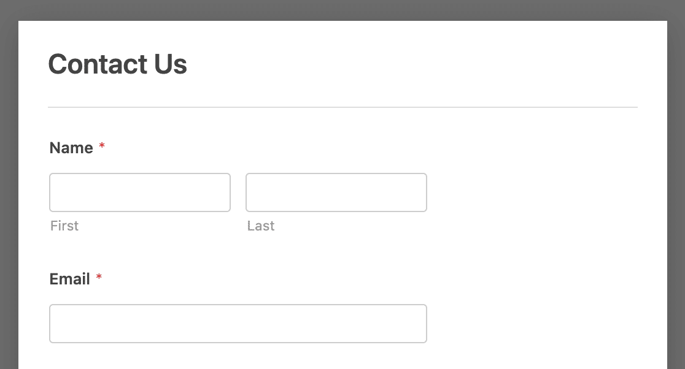Click the Email field label
This screenshot has width=685, height=369.
(70, 279)
